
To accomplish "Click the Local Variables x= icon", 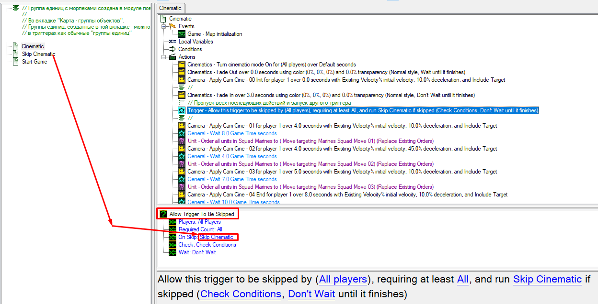I will (172, 42).
